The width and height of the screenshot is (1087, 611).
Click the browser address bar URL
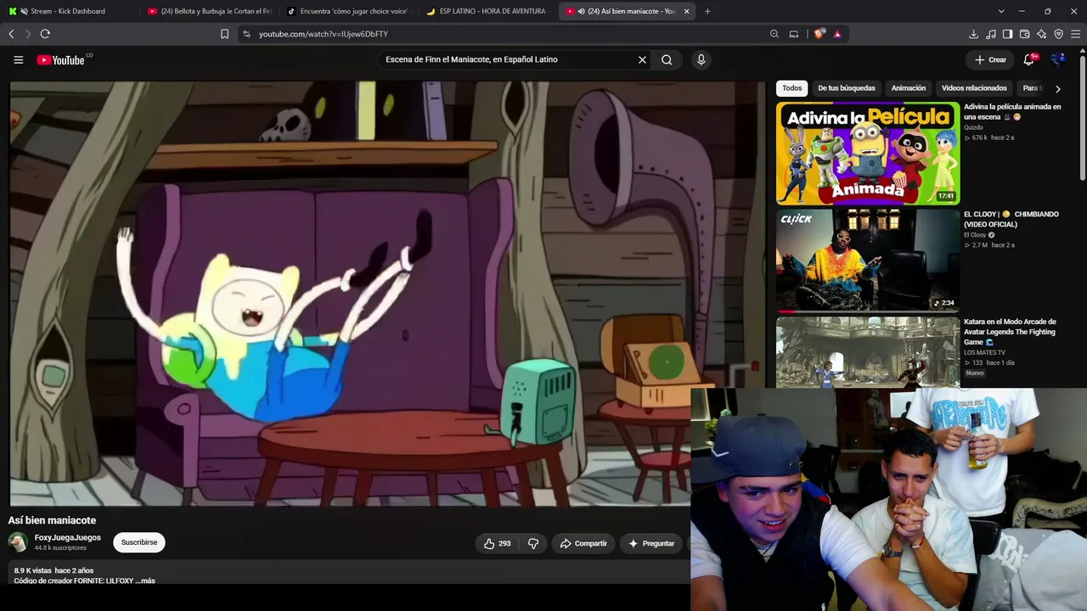click(x=324, y=34)
